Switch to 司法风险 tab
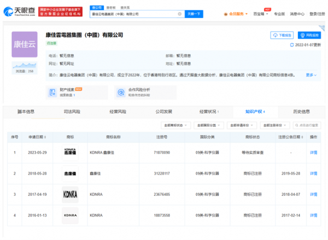This screenshot has width=328, height=240. (x=72, y=112)
